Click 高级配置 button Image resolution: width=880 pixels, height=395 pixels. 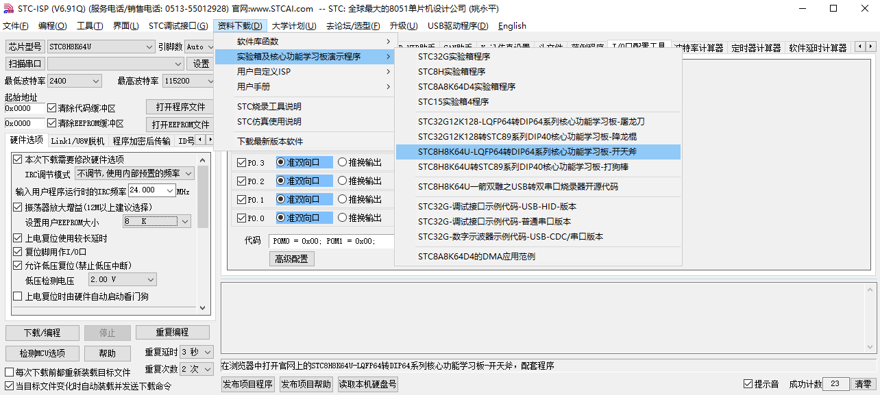pyautogui.click(x=291, y=259)
